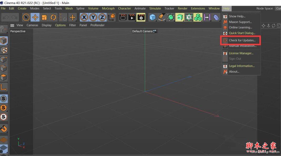
Task: Click the Perspective viewport label
Action: click(18, 31)
